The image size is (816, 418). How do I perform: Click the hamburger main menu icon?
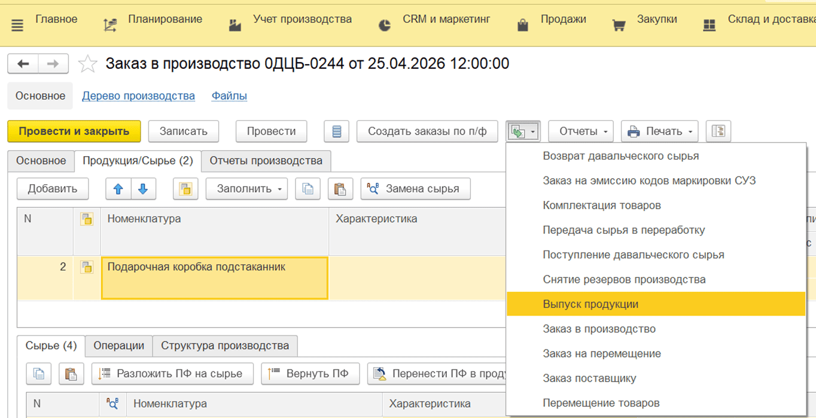click(17, 25)
